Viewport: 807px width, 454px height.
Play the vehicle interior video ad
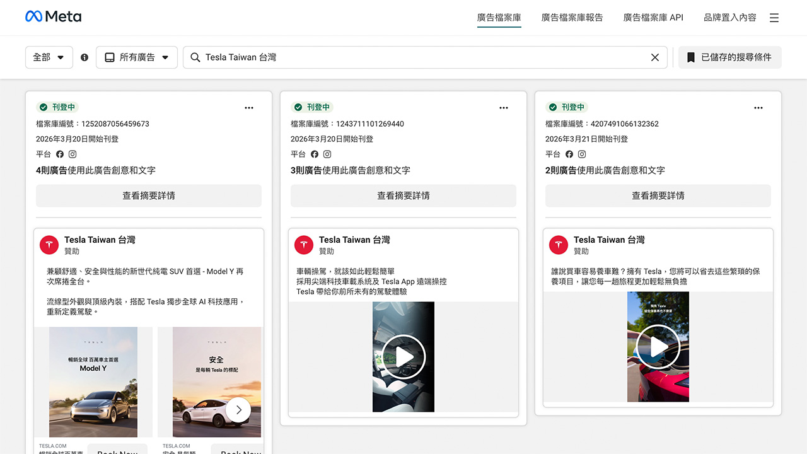coord(403,357)
